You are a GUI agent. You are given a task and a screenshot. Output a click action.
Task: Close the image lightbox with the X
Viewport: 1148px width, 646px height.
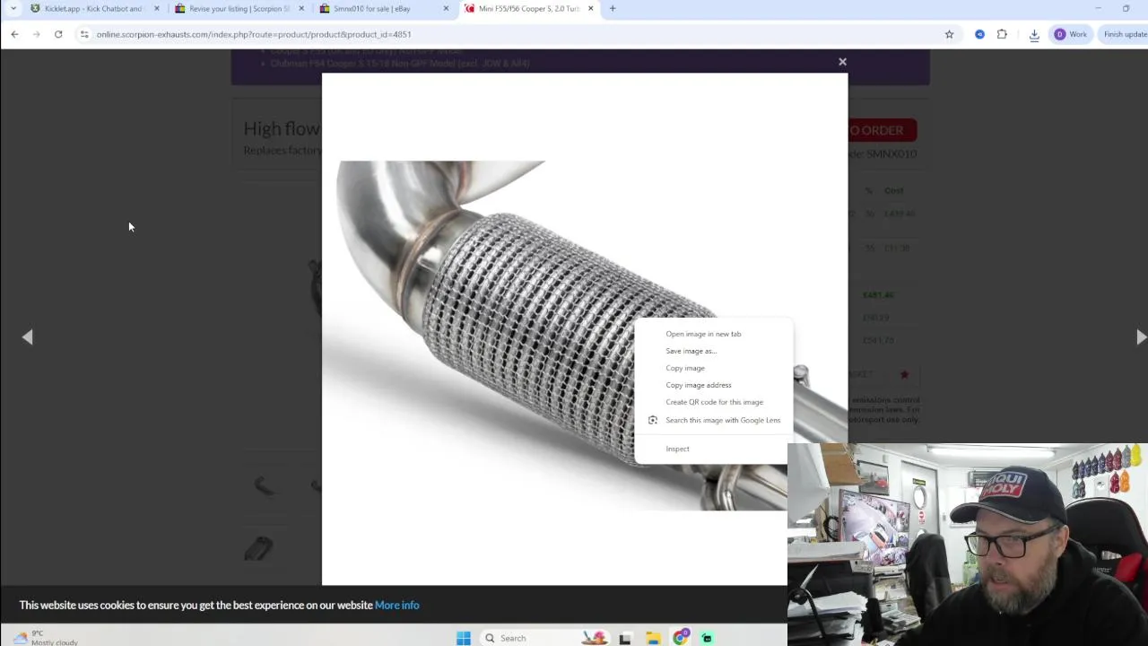pyautogui.click(x=842, y=62)
